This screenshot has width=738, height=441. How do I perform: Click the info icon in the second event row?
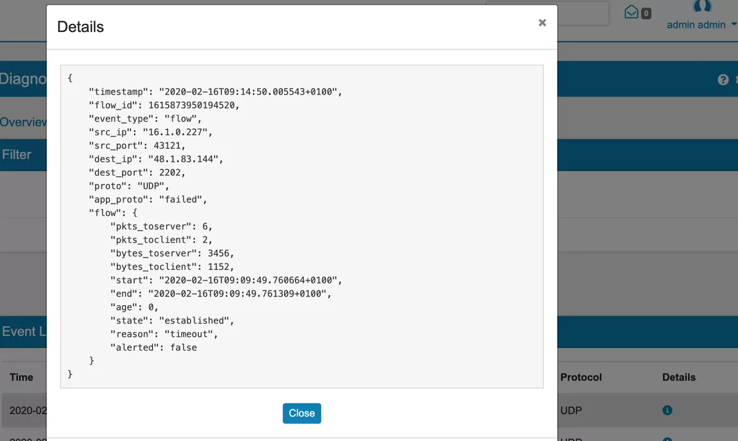[x=667, y=438]
